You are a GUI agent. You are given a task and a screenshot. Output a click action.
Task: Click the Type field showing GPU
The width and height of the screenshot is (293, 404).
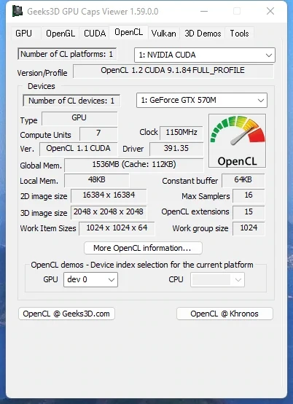pyautogui.click(x=79, y=118)
